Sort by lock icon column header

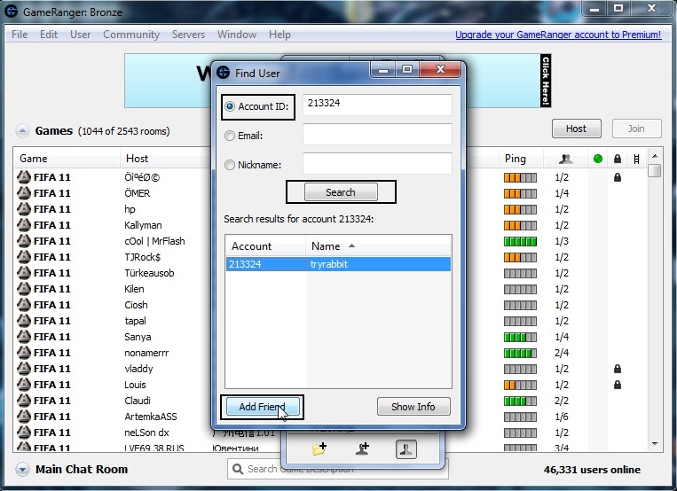click(618, 159)
